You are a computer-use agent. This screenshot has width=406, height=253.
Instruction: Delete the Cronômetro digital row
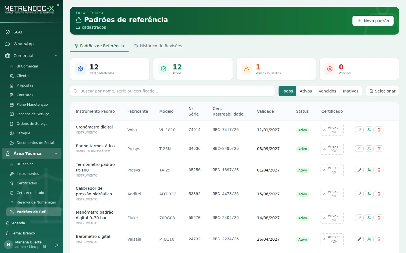[379, 130]
